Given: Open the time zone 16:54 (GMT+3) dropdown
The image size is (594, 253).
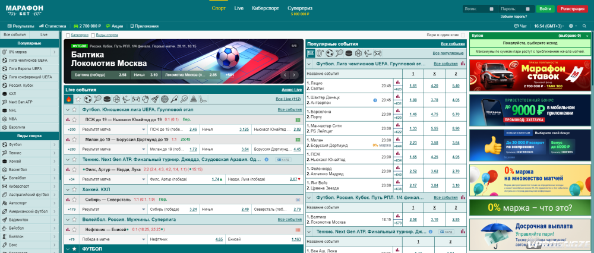Looking at the screenshot, I should (x=549, y=26).
